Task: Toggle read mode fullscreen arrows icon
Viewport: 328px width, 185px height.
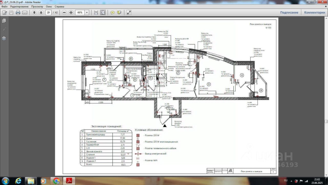Action: pyautogui.click(x=129, y=13)
